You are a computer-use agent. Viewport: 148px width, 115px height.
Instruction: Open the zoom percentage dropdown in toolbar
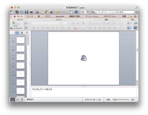click(87, 12)
